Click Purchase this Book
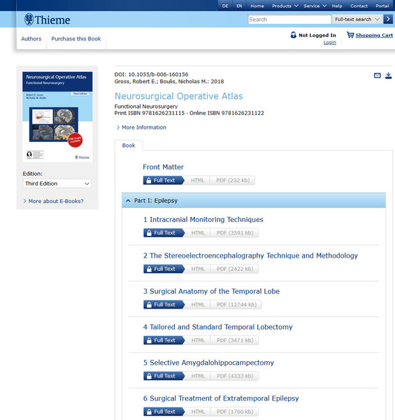Viewport: 395px width, 420px height. [x=76, y=38]
